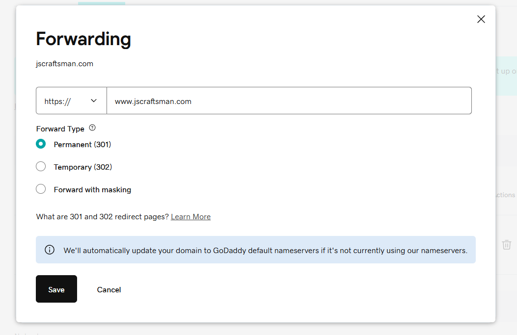Click the Forward Type label
This screenshot has width=517, height=335.
click(60, 129)
